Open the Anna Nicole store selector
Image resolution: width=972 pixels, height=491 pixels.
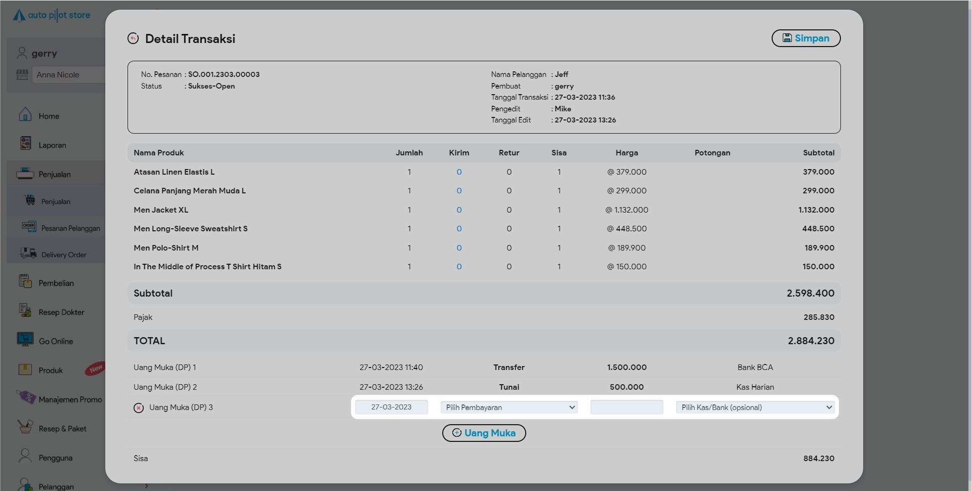click(x=69, y=75)
